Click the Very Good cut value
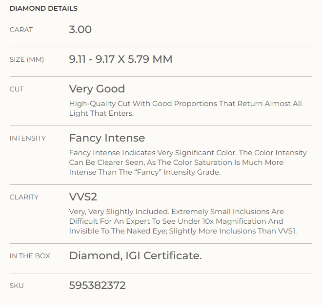Viewport: 323px width, 305px height. point(97,89)
